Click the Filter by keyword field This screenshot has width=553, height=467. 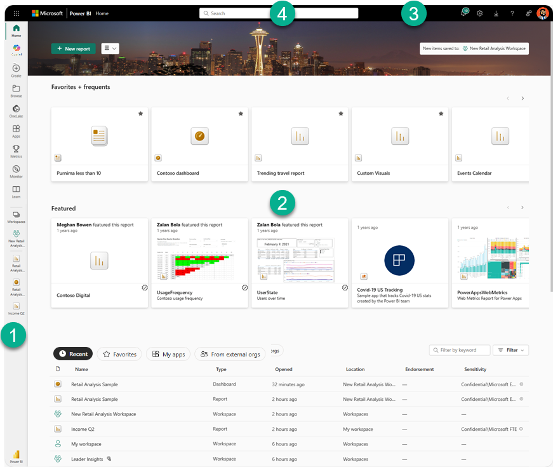[x=460, y=350]
